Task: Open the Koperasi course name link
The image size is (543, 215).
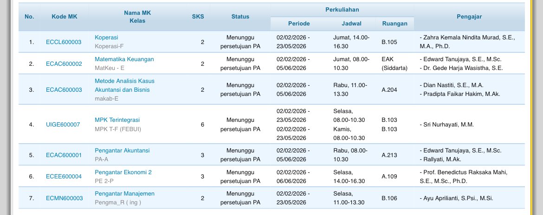Action: click(106, 38)
